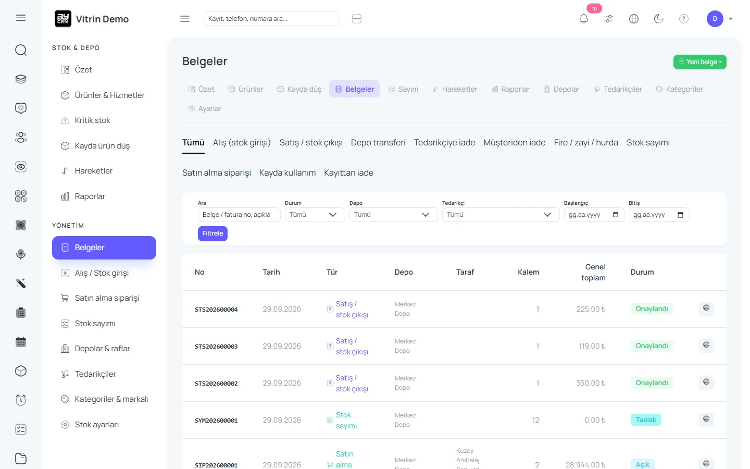Switch to the Hareketler tab
The height and width of the screenshot is (469, 750).
click(x=455, y=89)
